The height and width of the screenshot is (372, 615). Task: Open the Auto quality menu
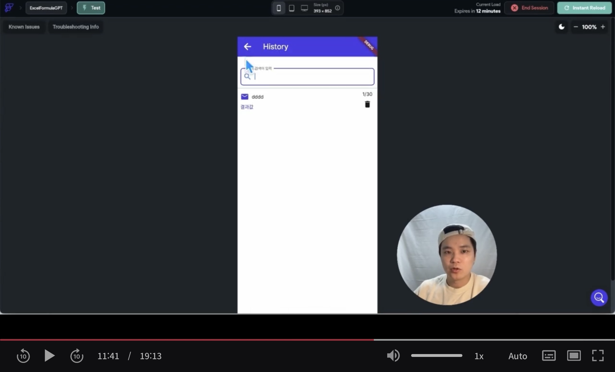coord(518,356)
